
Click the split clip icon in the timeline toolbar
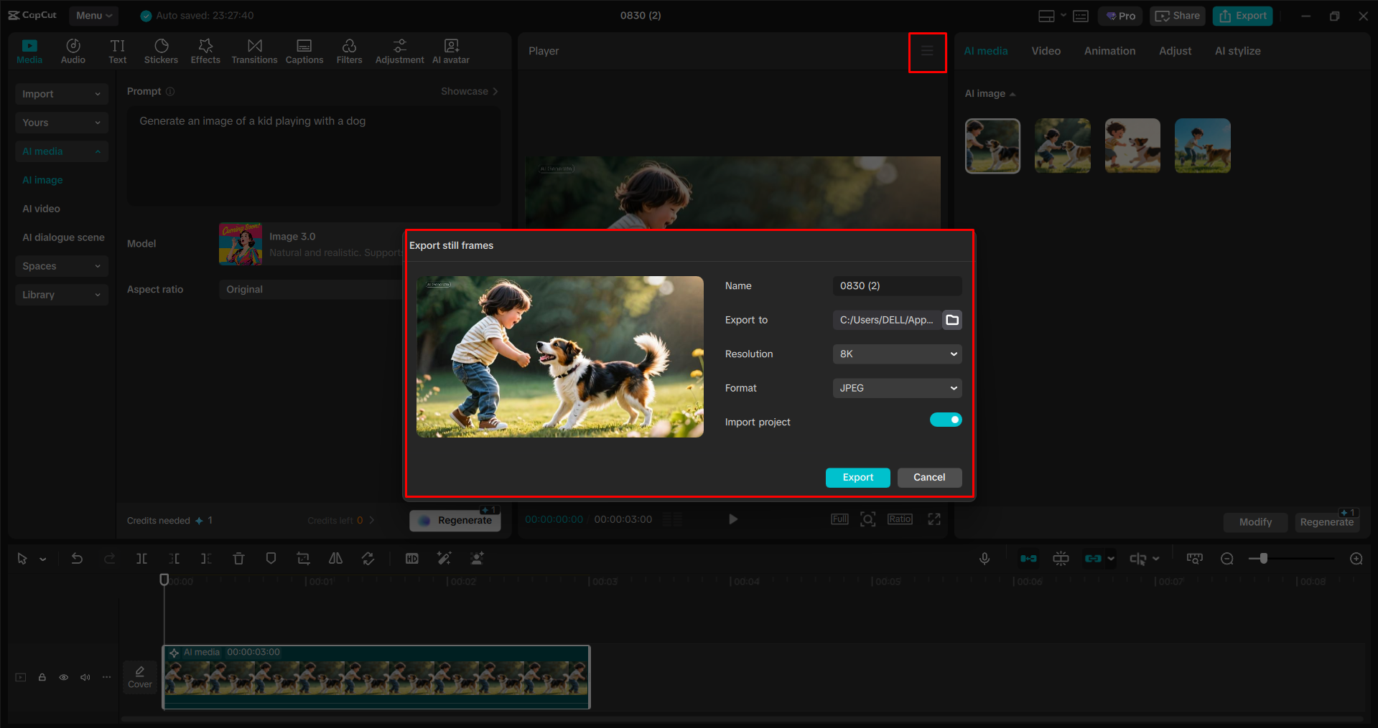point(141,558)
